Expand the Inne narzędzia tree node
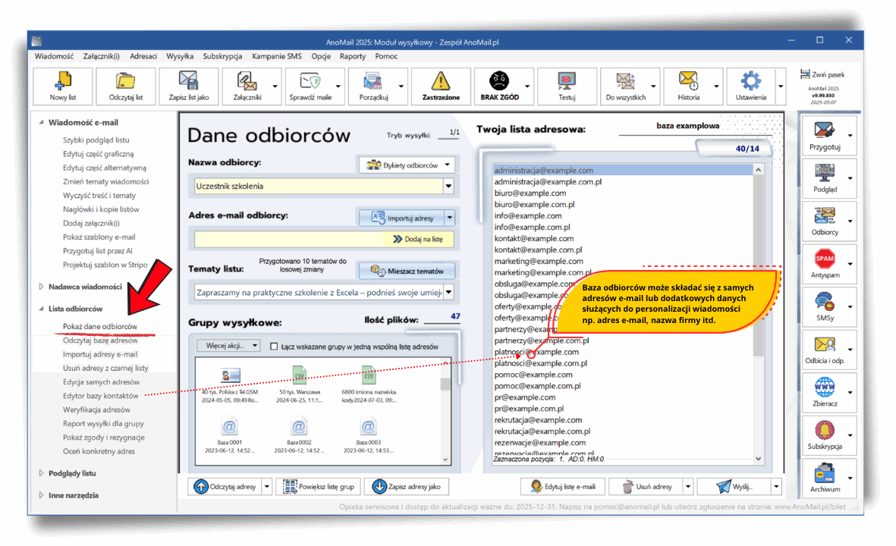 [41, 495]
